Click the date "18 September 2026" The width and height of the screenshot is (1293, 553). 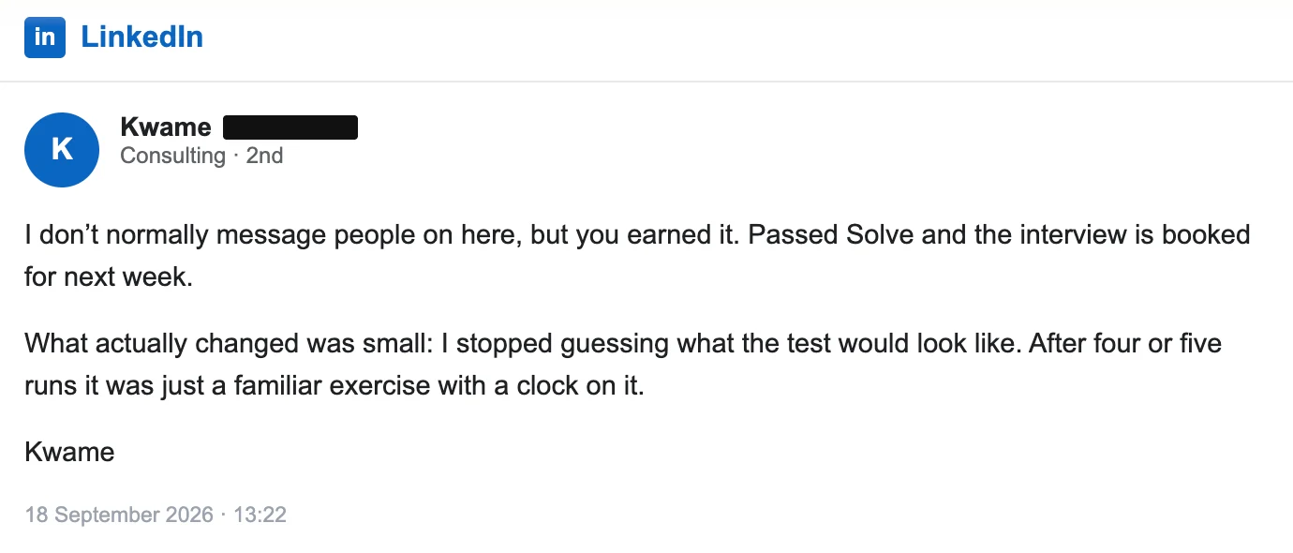coord(119,515)
